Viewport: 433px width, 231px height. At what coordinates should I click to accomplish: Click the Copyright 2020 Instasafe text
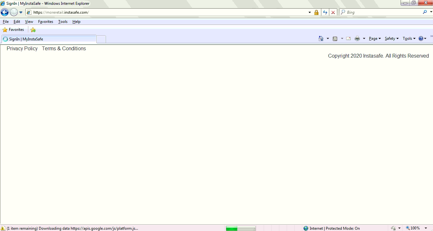[378, 56]
